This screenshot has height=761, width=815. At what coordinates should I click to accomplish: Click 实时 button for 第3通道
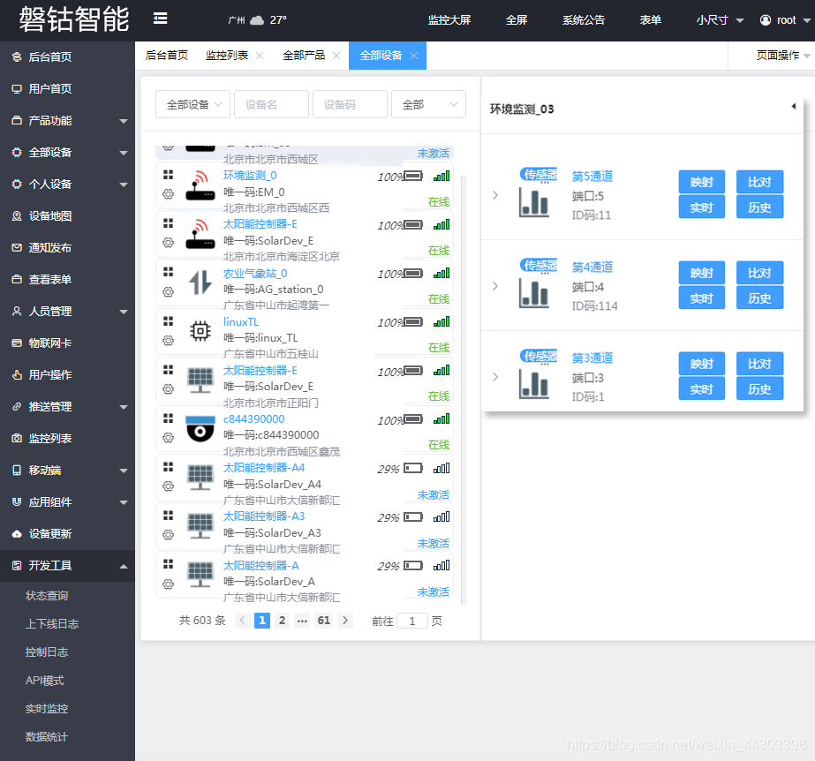[x=702, y=388]
